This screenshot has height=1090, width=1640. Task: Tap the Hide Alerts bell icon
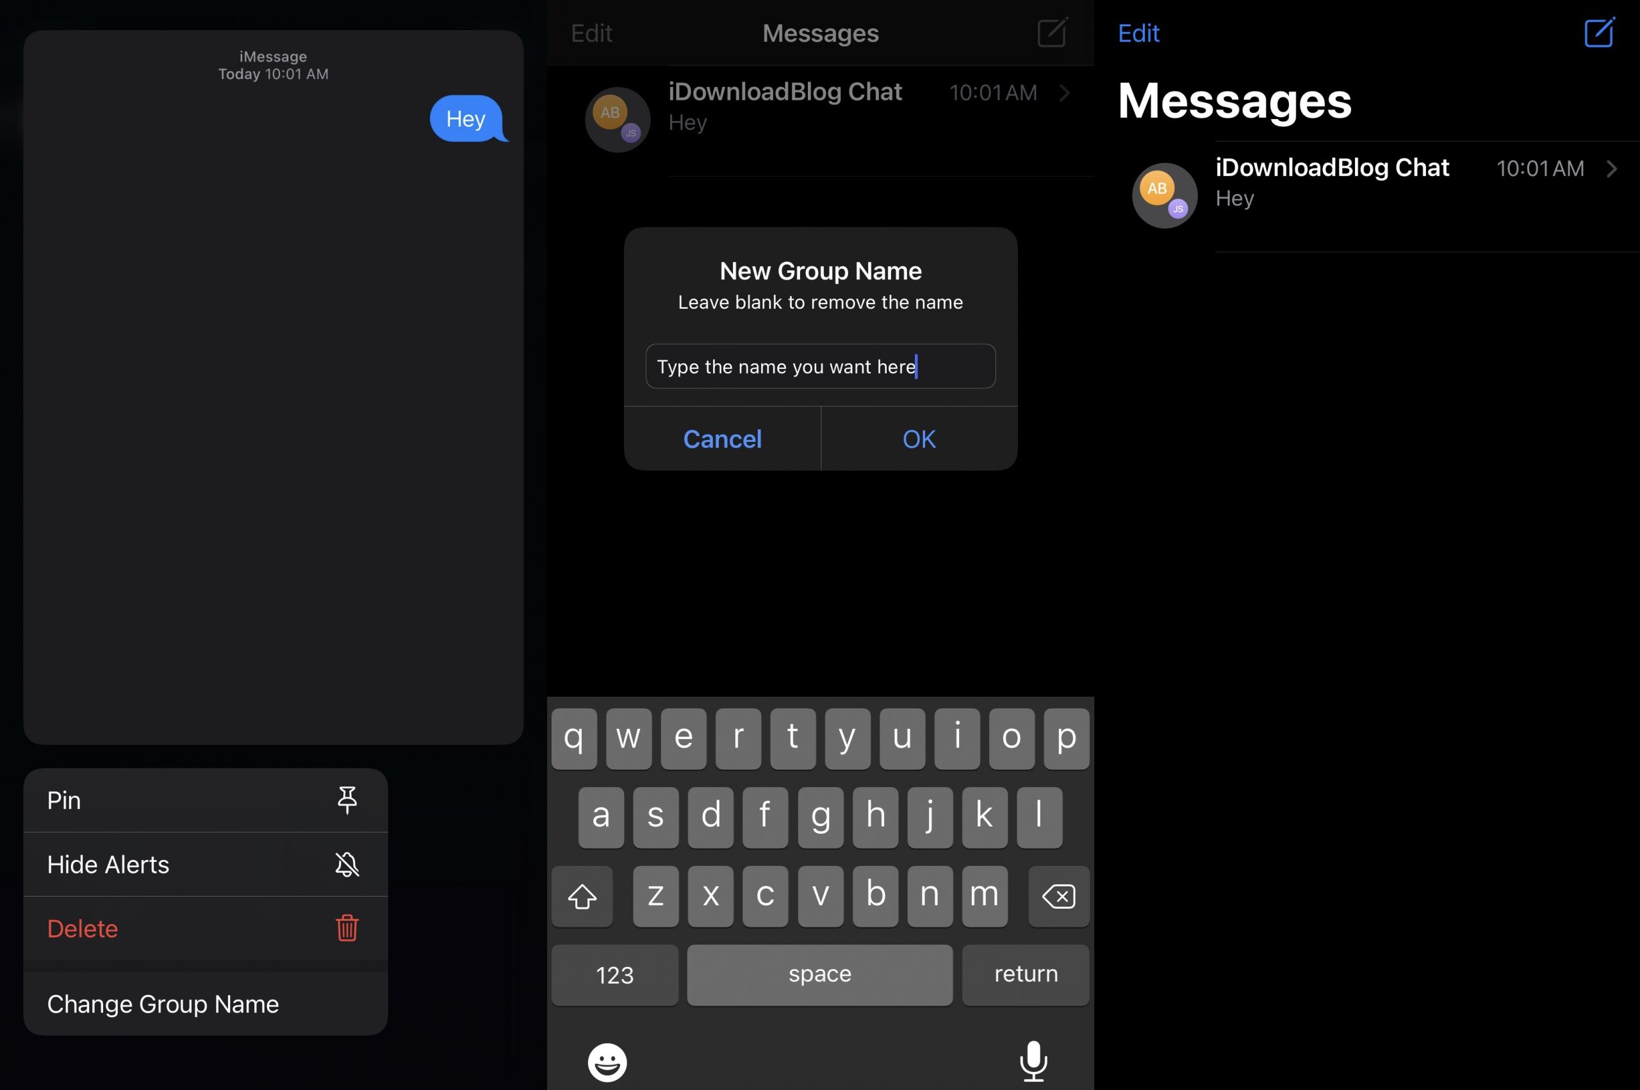tap(347, 864)
